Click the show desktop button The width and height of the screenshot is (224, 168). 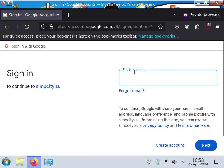click(x=217, y=162)
